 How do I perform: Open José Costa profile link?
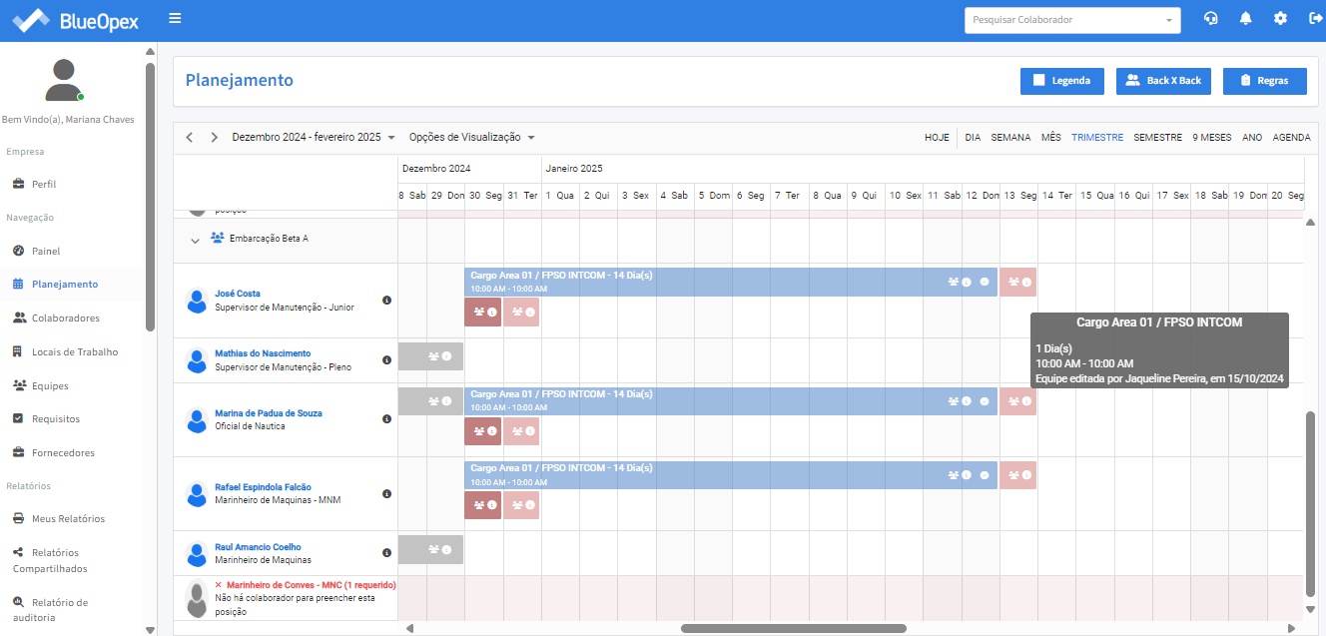click(x=238, y=294)
